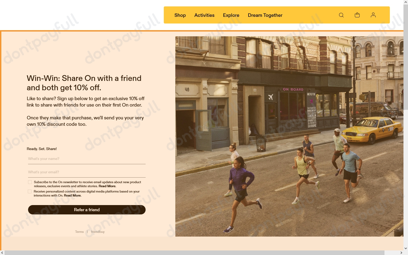Open the Activities menu
The height and width of the screenshot is (255, 408).
coord(204,15)
